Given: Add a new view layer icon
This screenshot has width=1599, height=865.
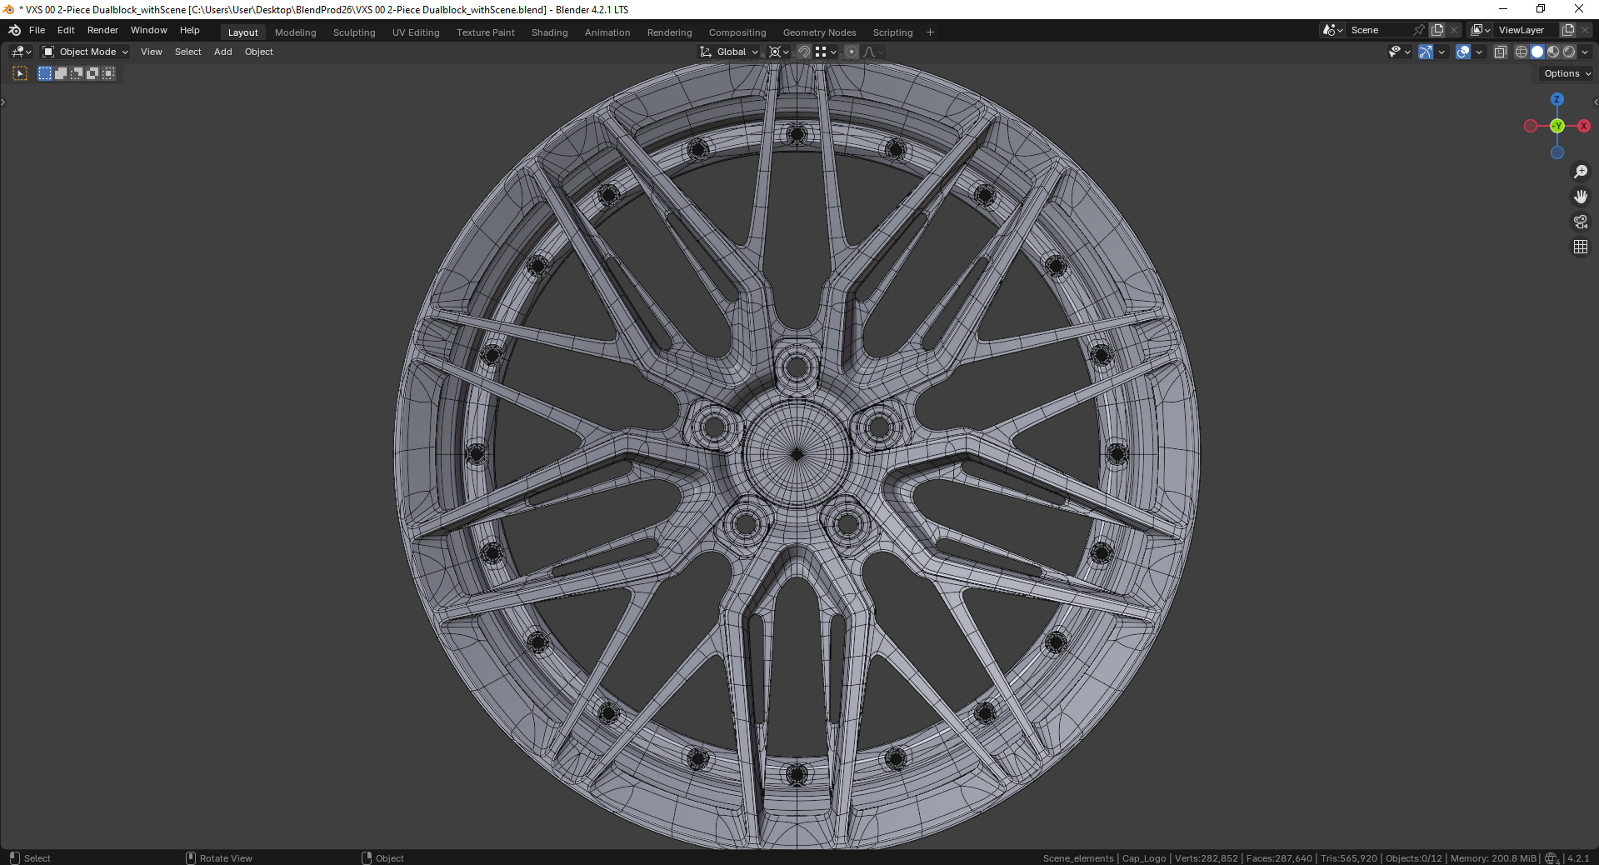Looking at the screenshot, I should pyautogui.click(x=1568, y=30).
